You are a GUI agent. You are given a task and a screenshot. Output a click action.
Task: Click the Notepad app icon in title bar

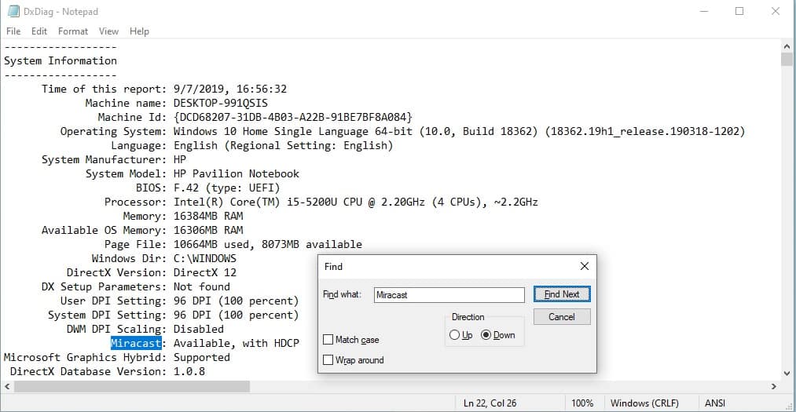[x=13, y=11]
